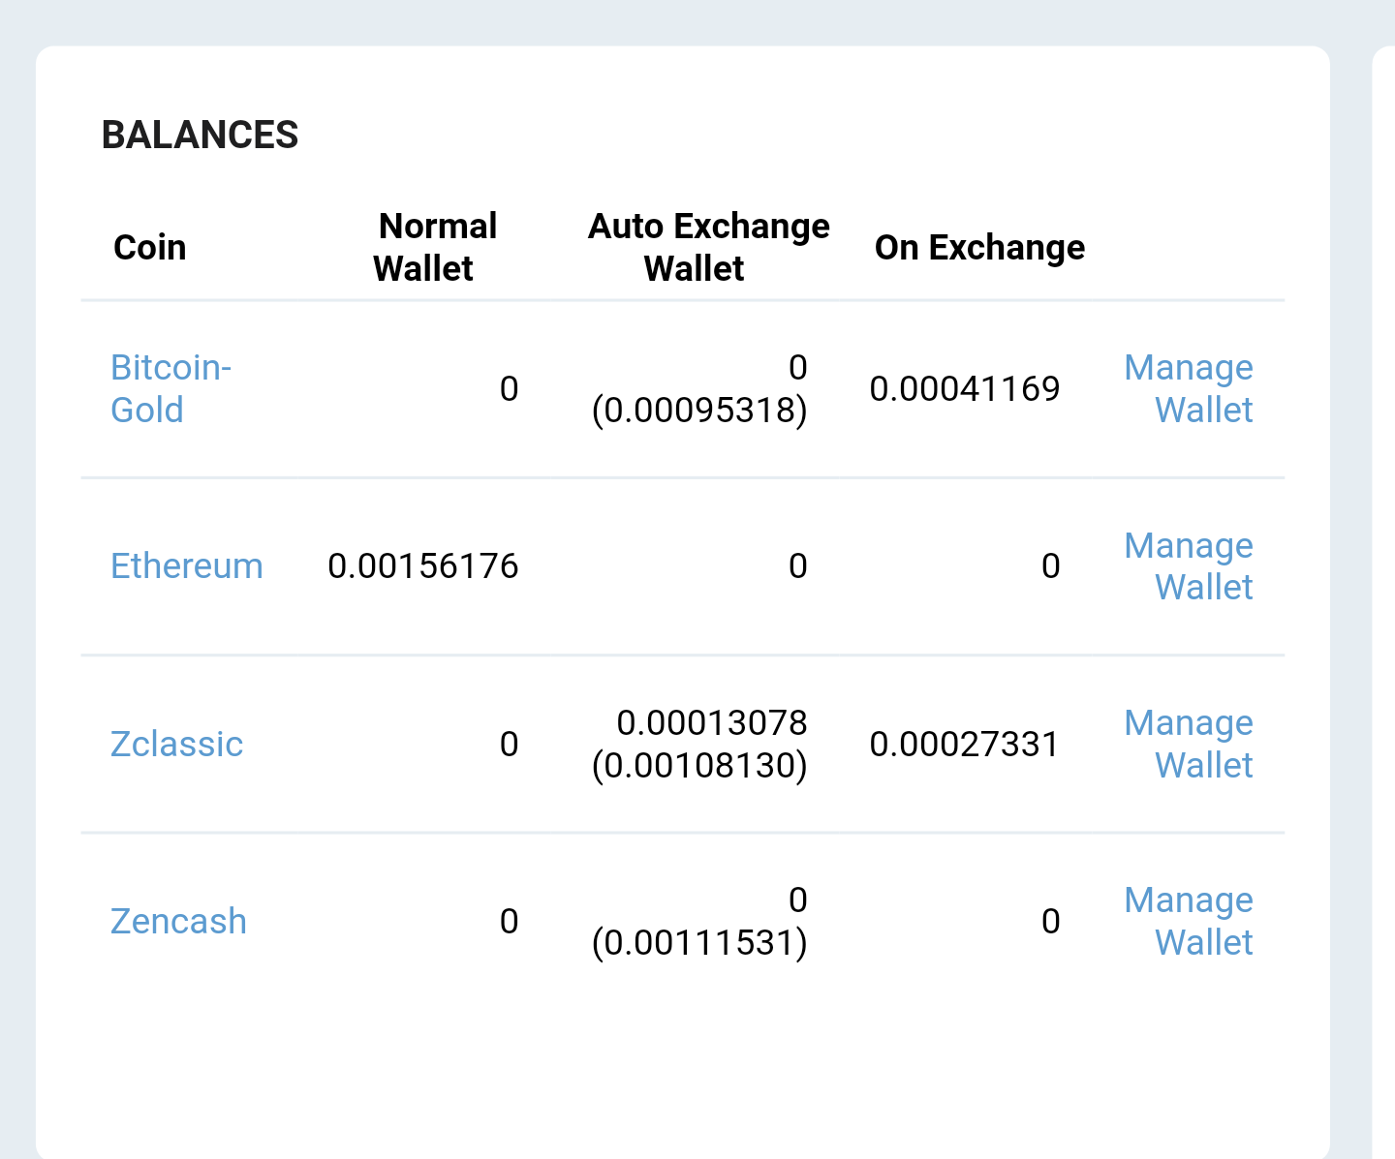The height and width of the screenshot is (1159, 1395).
Task: Click Manage Wallet for Ethereum
Action: pos(1189,565)
